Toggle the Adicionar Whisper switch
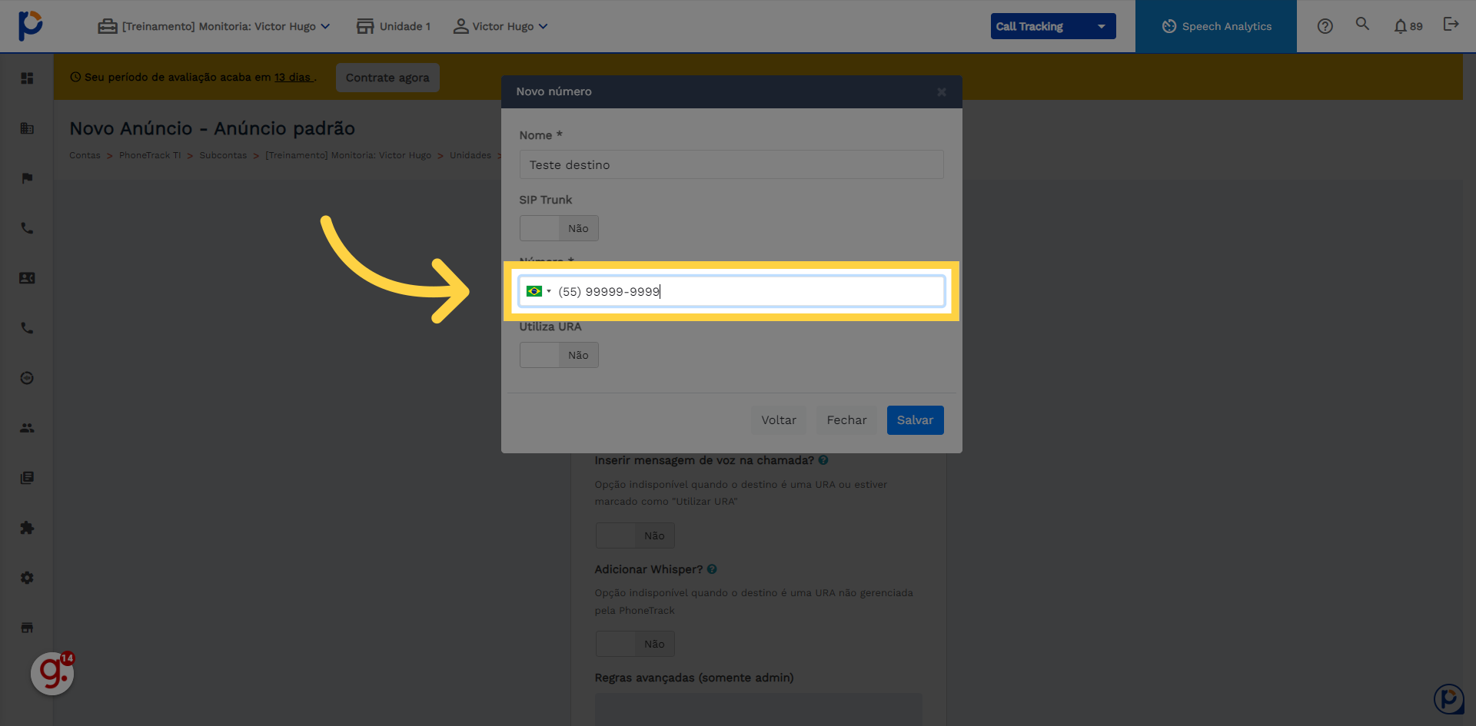Screen dimensions: 1476x726 [x=635, y=644]
